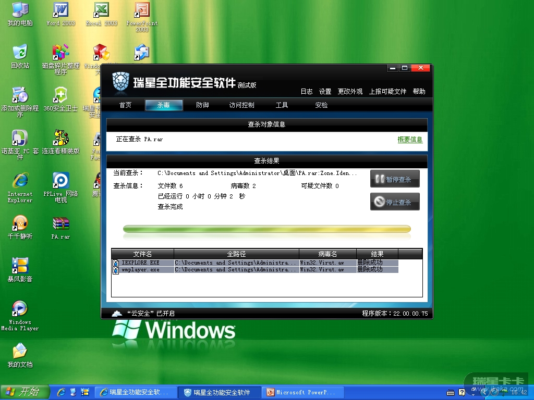
Task: Click the 结果 column header
Action: click(x=377, y=254)
